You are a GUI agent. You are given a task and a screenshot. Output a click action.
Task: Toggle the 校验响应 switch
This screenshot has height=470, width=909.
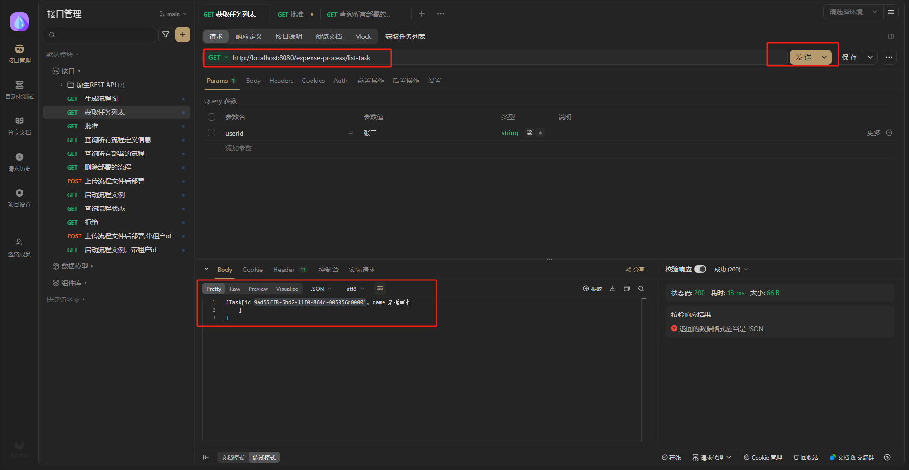pyautogui.click(x=700, y=269)
